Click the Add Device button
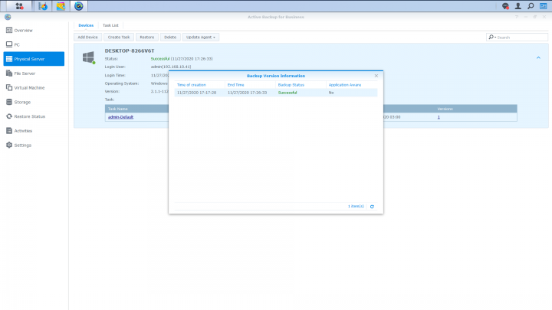This screenshot has width=552, height=310. [87, 37]
